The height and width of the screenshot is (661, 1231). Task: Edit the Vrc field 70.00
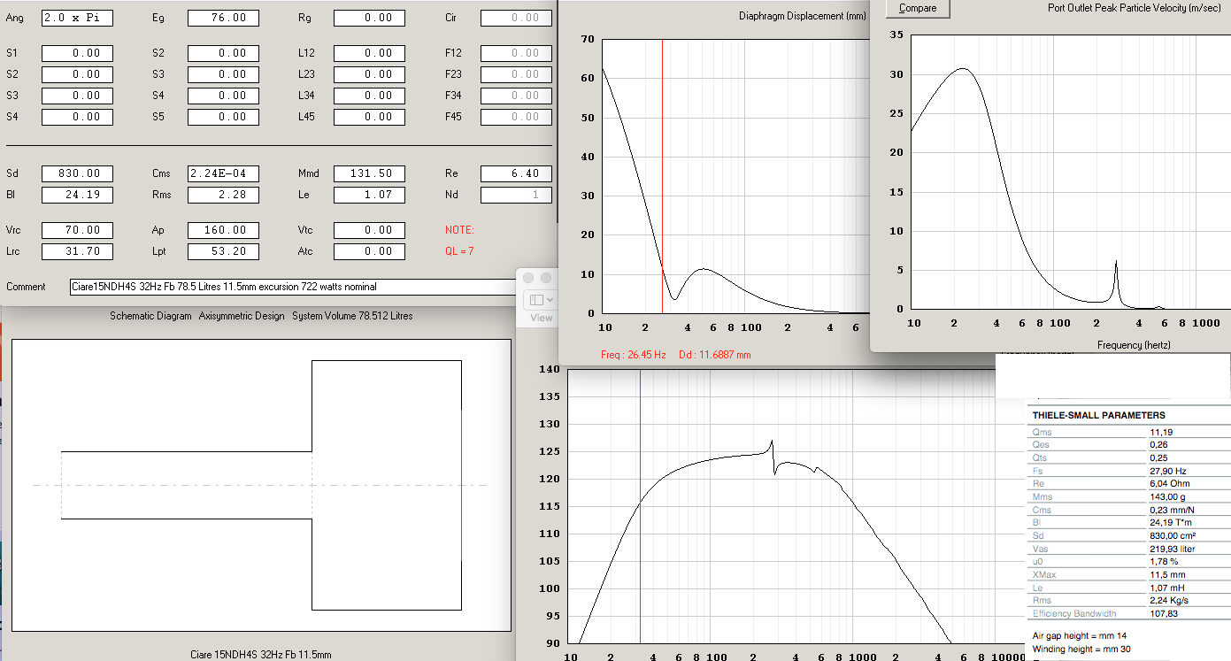click(77, 230)
